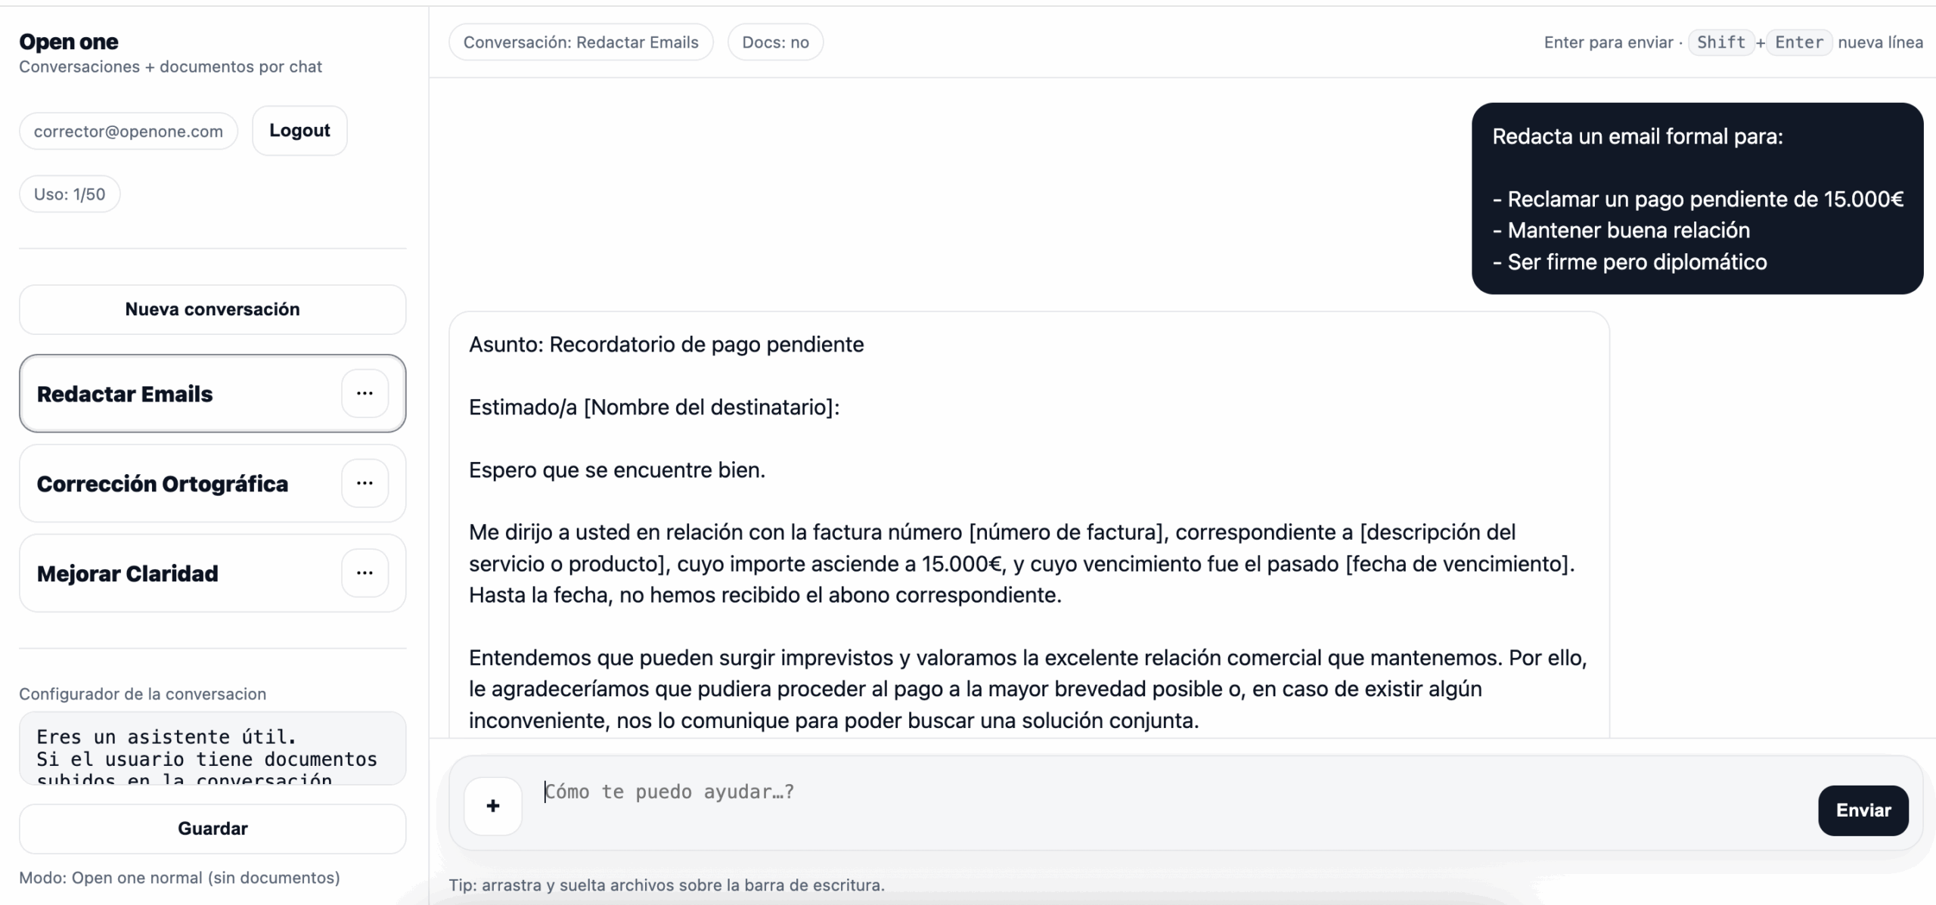Open the options menu for Mejorar Claridad
The image size is (1936, 905).
coord(365,573)
